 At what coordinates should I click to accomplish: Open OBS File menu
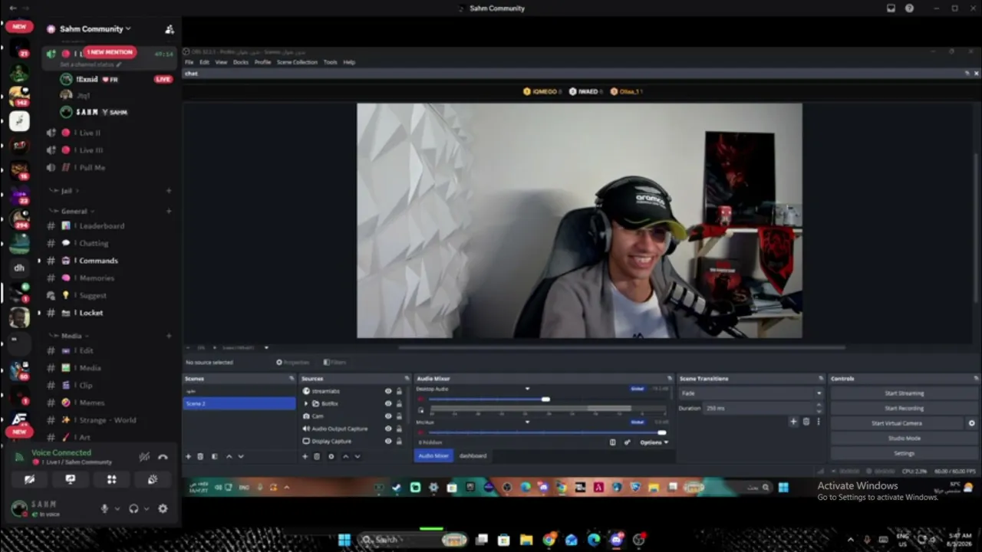[x=189, y=62]
